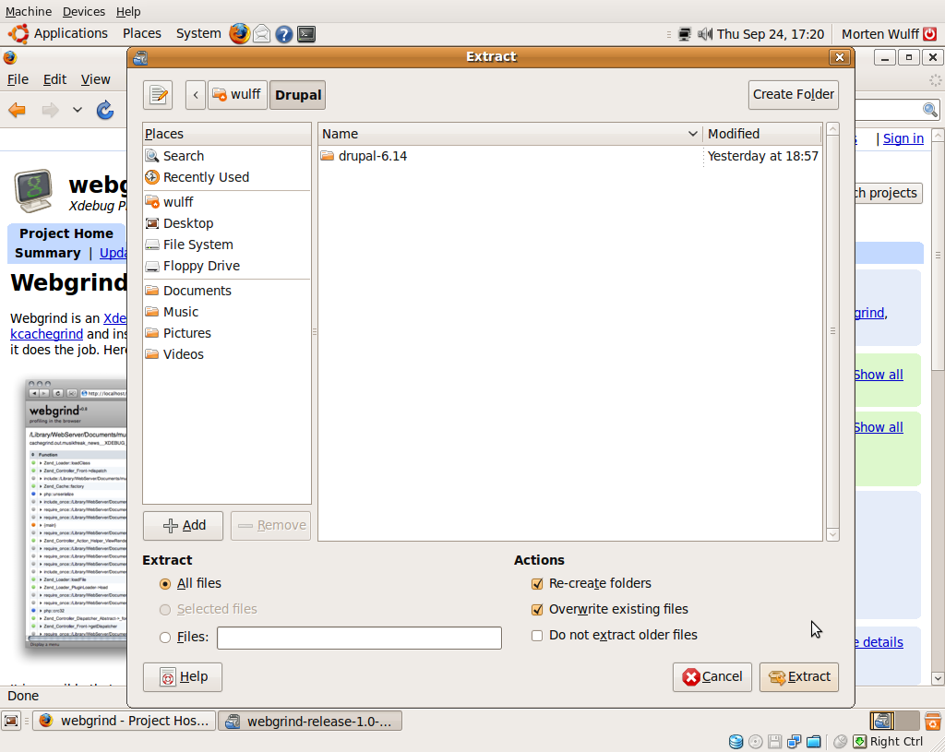Click the power session icon
The image size is (945, 752).
[x=930, y=34]
